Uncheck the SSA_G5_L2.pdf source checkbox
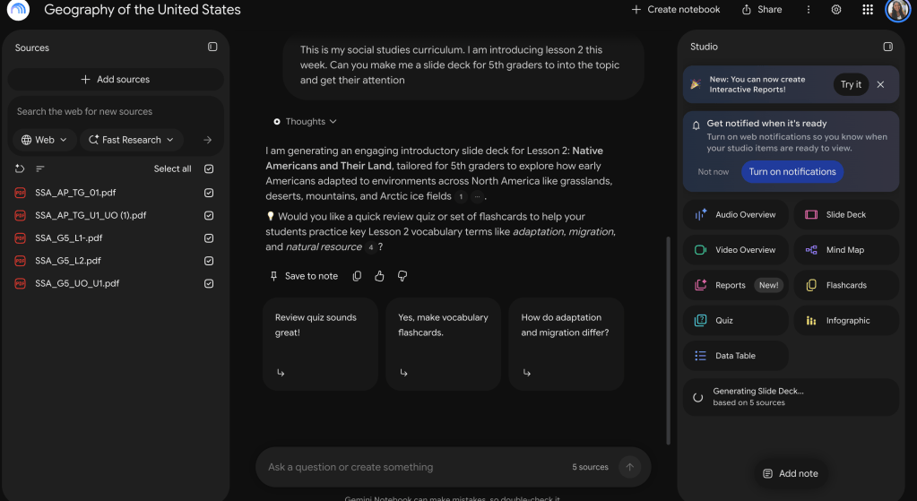 pyautogui.click(x=209, y=261)
